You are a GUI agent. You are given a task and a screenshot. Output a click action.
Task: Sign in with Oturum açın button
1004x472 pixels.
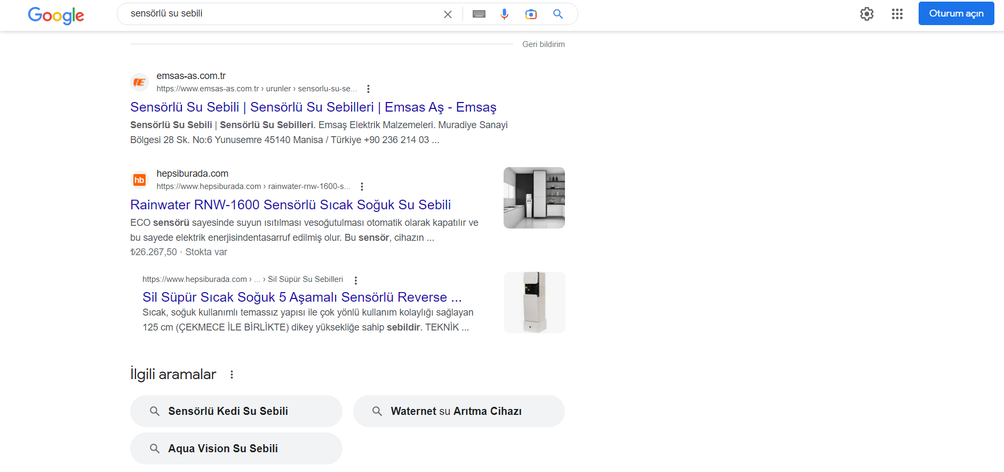pyautogui.click(x=956, y=13)
